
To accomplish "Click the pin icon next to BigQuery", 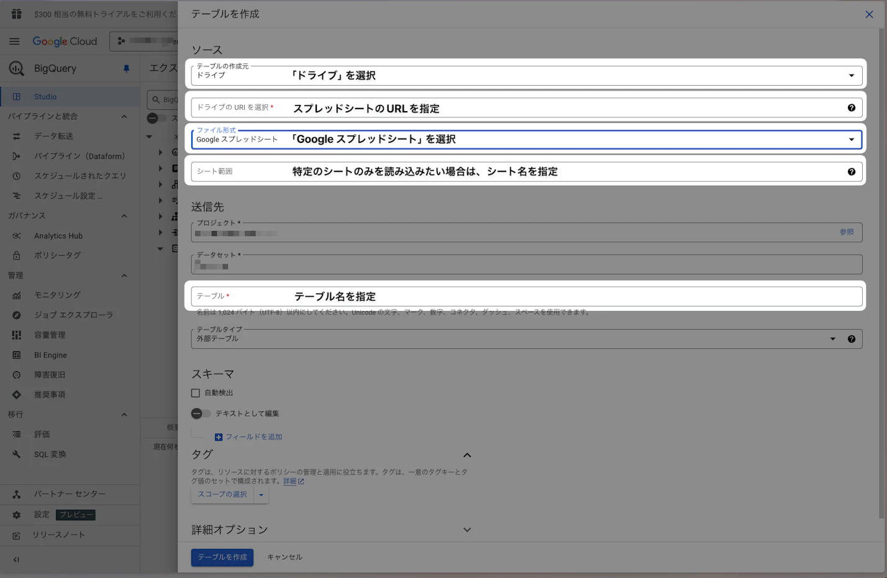I will click(x=126, y=69).
